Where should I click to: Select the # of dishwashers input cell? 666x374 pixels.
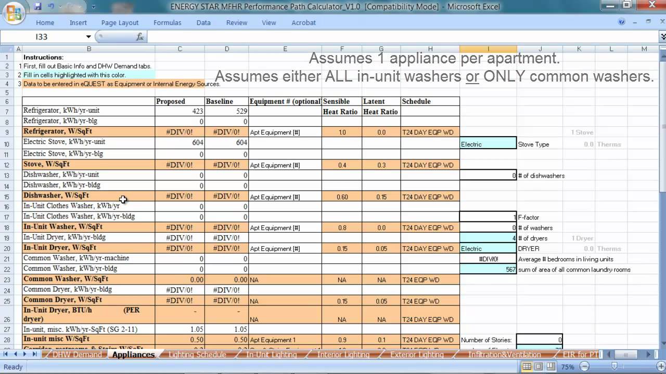(x=488, y=176)
